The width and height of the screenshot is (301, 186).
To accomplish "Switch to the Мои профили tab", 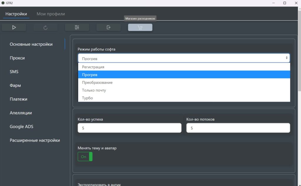I will pos(51,14).
